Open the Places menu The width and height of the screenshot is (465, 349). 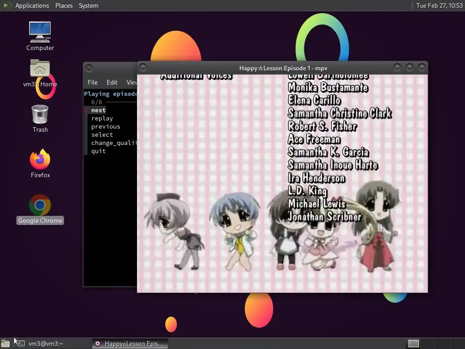coord(64,5)
